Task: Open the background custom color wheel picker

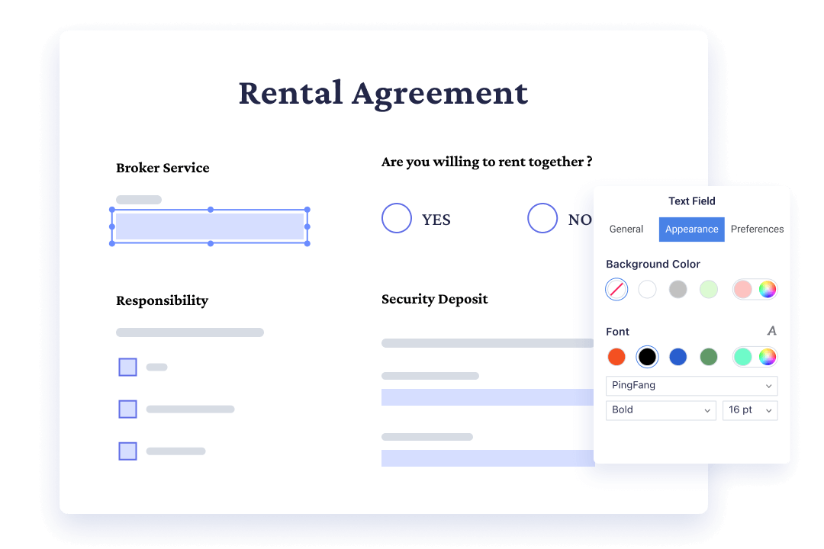Action: point(767,289)
